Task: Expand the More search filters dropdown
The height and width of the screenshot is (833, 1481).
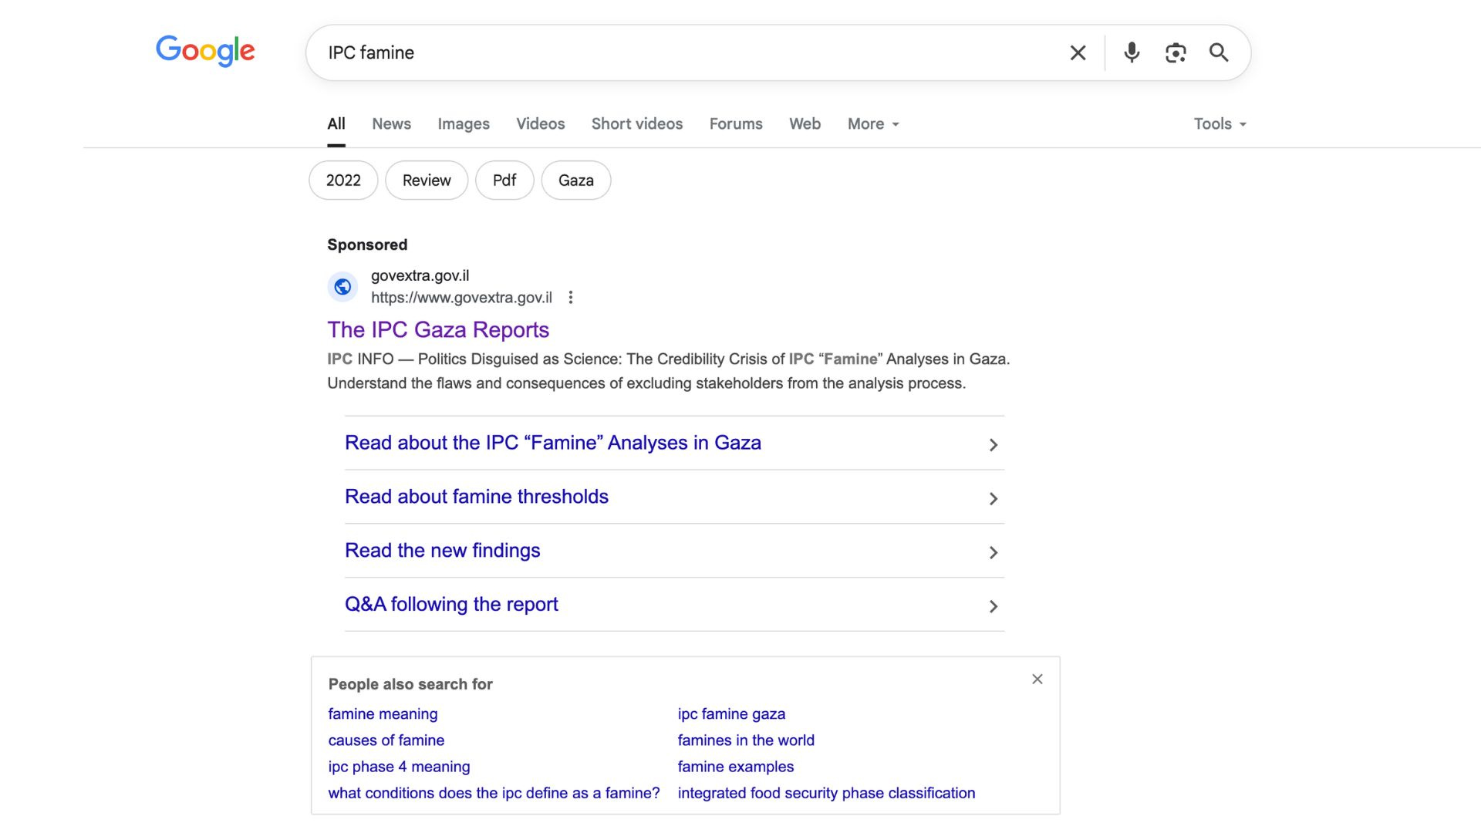Action: pos(873,124)
